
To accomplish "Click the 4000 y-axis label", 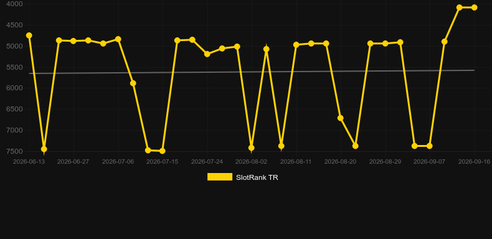I will pos(14,4).
